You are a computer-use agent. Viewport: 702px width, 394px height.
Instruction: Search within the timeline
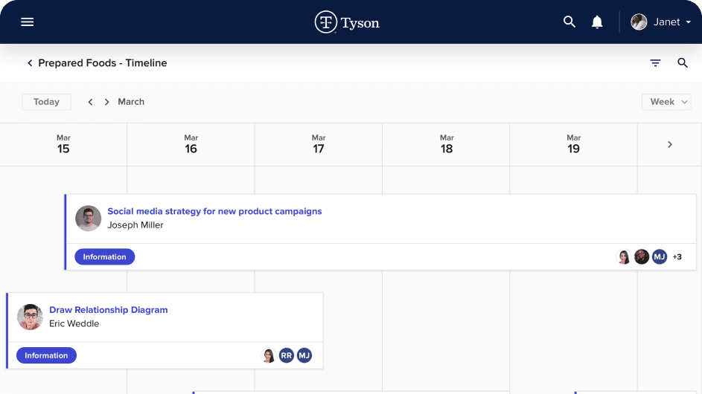coord(683,63)
